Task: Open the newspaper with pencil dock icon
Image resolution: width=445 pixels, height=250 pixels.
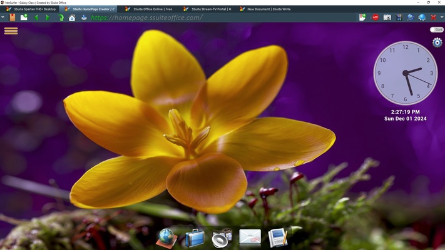Action: click(x=278, y=237)
